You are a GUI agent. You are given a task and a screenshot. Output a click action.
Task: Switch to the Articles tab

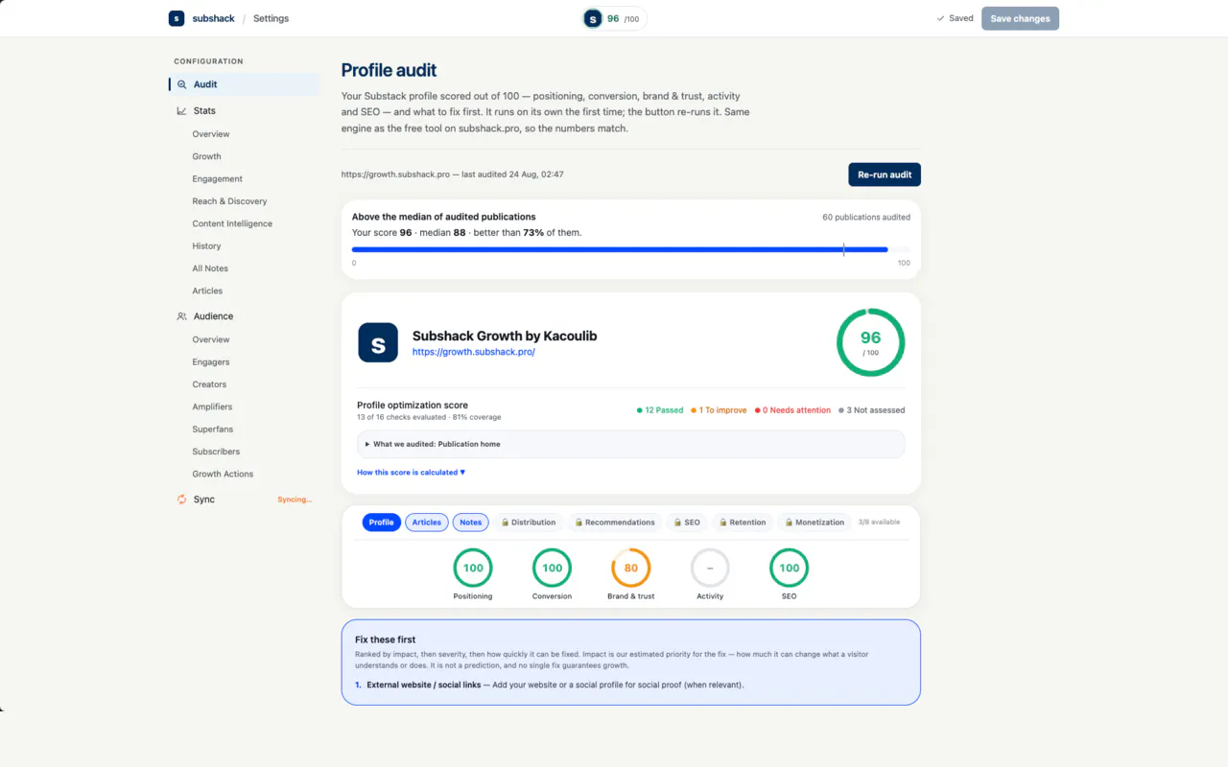tap(427, 523)
